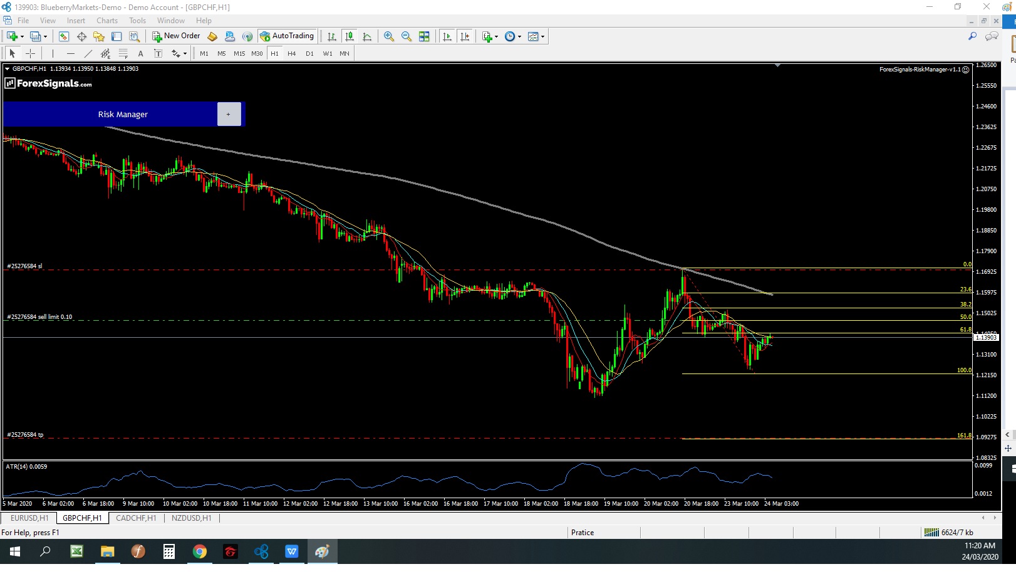The image size is (1016, 574).
Task: Click the ATR(14) 0.0059 indicator label
Action: click(26, 467)
